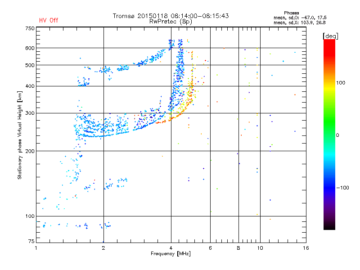Click the y-axis '100' tick label

tap(30, 216)
